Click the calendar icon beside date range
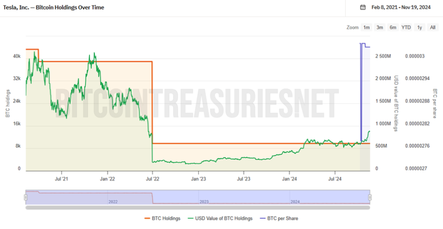 pos(363,7)
